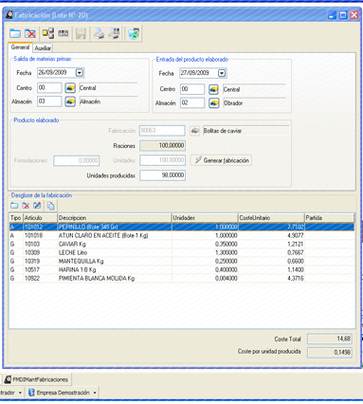The image size is (363, 404).
Task: Delete the record via top toolbar red-X folder icon
Action: click(x=30, y=33)
